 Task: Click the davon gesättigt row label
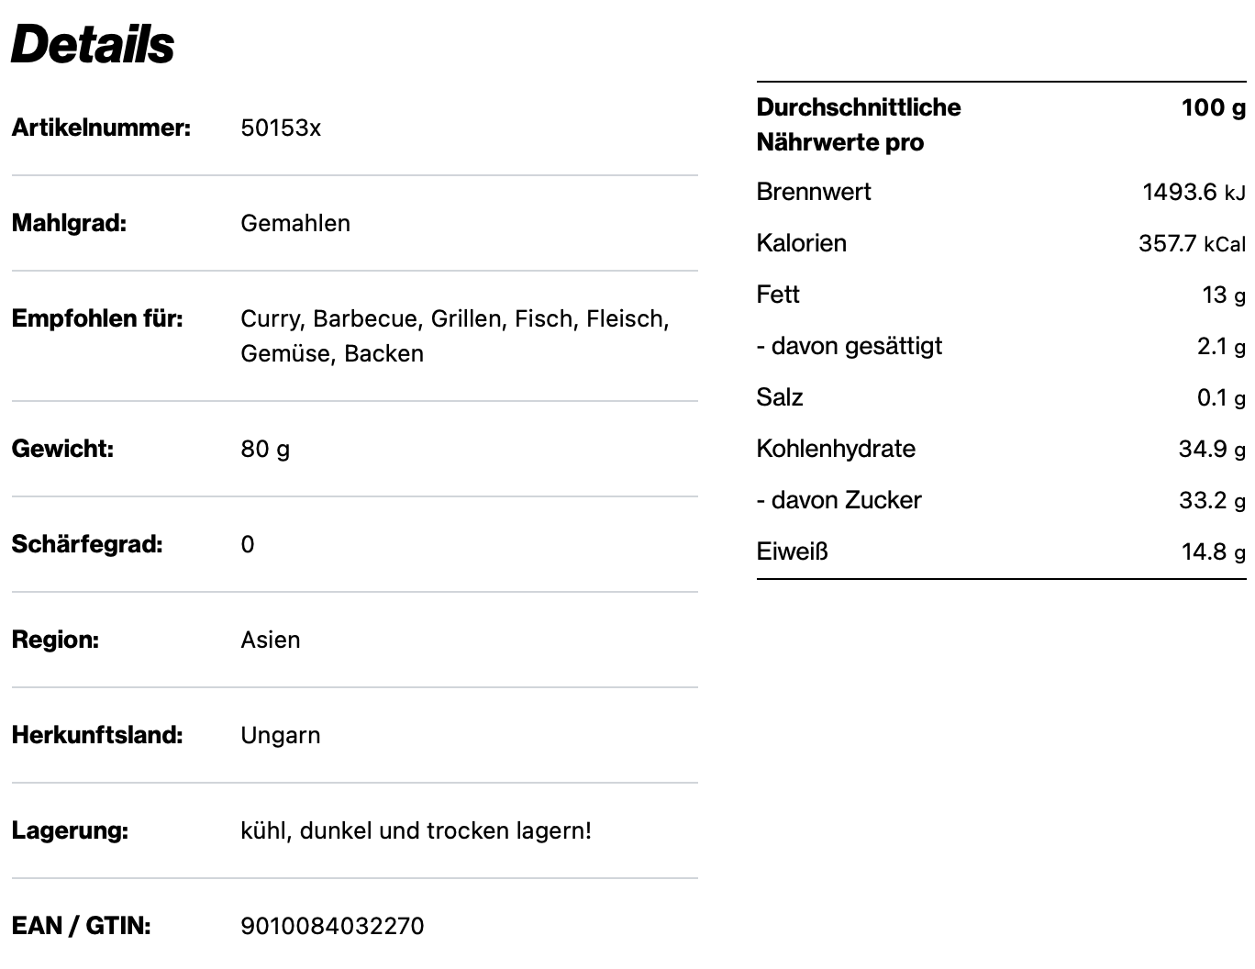850,346
